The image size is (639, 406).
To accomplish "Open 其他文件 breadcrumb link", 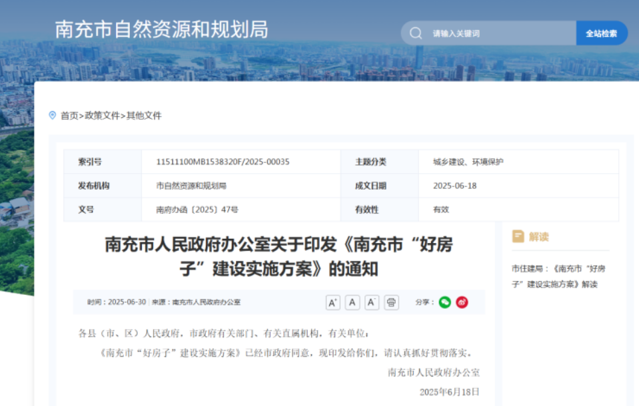I will point(144,116).
